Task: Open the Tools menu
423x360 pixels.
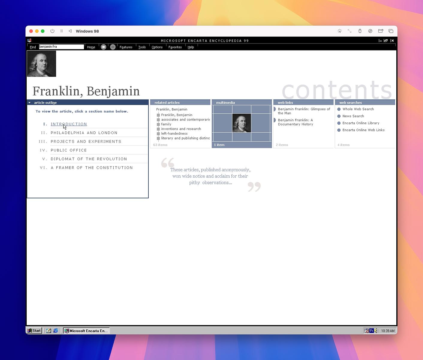Action: 142,47
